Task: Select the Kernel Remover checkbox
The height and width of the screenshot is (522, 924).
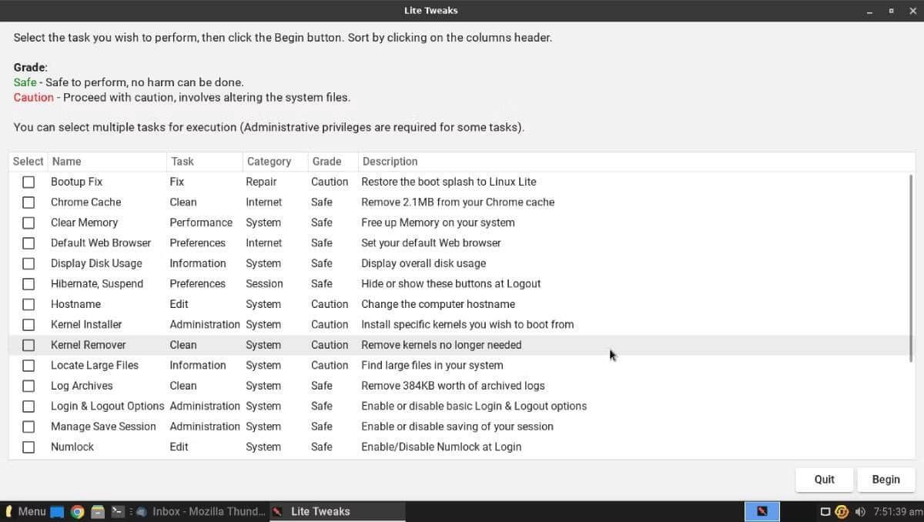Action: pyautogui.click(x=28, y=345)
